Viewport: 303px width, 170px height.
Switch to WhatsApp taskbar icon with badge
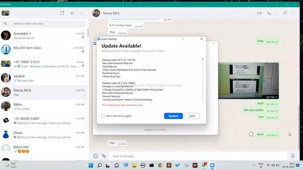[204, 165]
